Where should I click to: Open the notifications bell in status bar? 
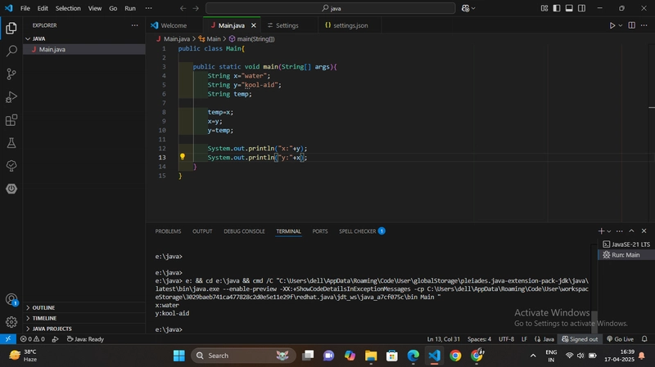tap(644, 339)
